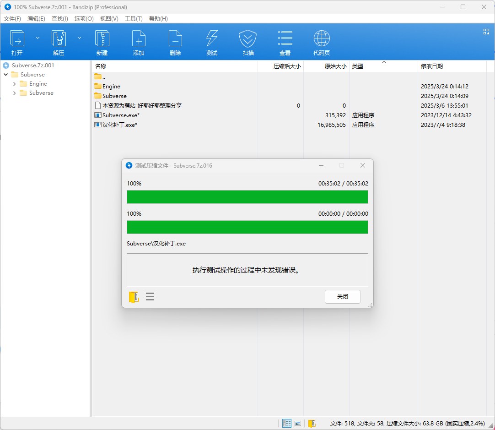Toggle sort order arrow on 类型 column

384,62
